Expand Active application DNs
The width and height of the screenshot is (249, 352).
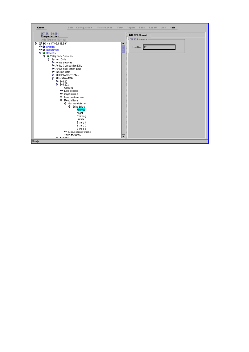pos(53,69)
